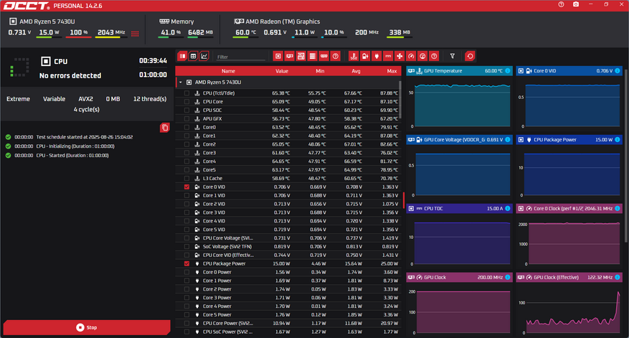
Task: Sort sensors by Avg column
Action: coord(356,71)
